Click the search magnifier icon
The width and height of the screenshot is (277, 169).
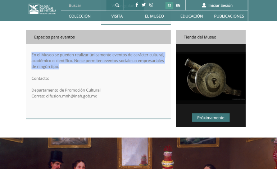(117, 5)
